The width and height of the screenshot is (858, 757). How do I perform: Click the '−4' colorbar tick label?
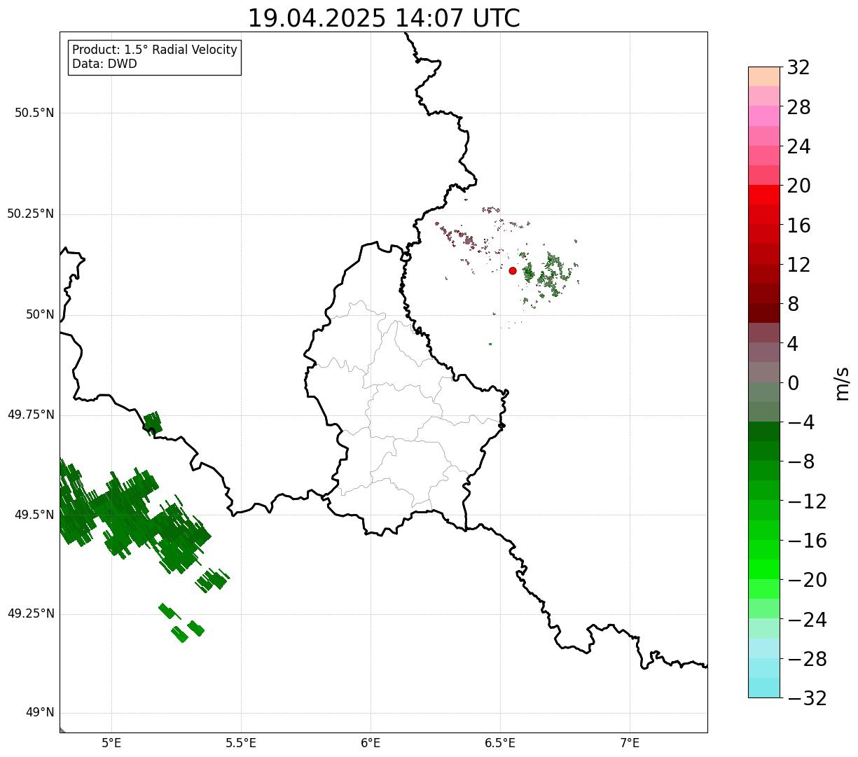801,422
